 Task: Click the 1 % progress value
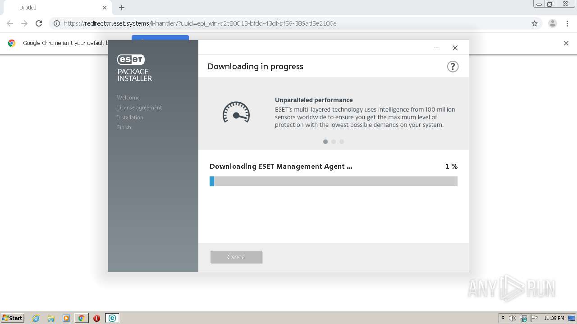pos(452,166)
